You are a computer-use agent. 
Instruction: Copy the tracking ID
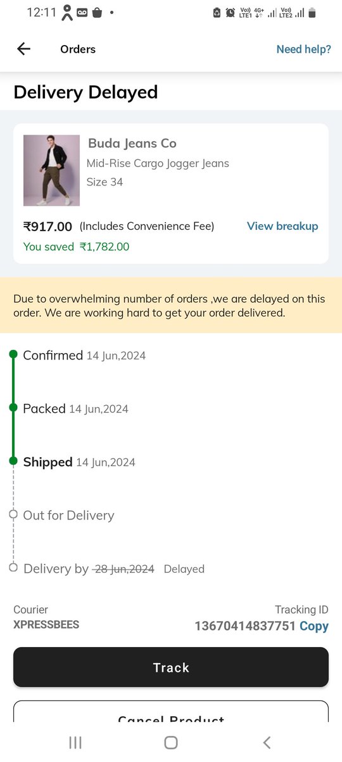tap(314, 626)
